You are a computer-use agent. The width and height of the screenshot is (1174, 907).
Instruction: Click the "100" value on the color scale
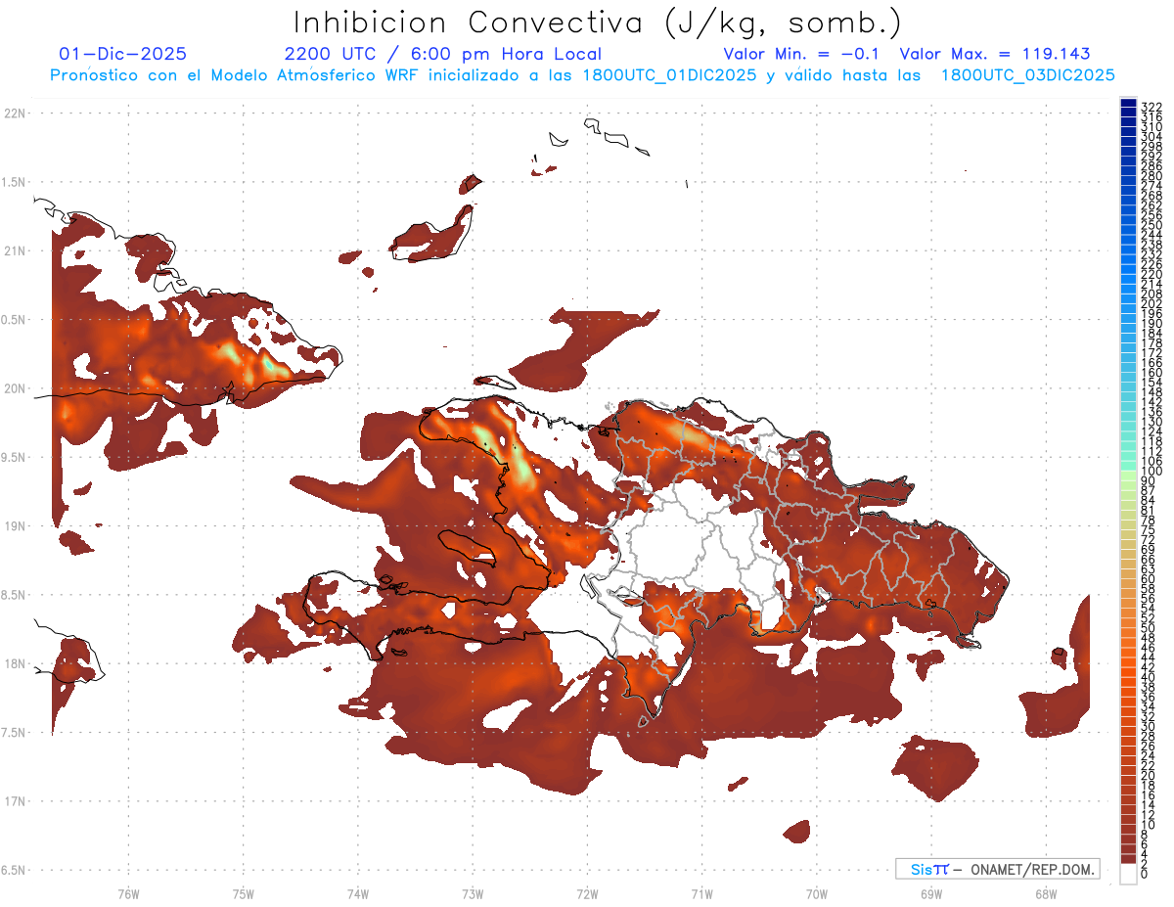pyautogui.click(x=1151, y=472)
